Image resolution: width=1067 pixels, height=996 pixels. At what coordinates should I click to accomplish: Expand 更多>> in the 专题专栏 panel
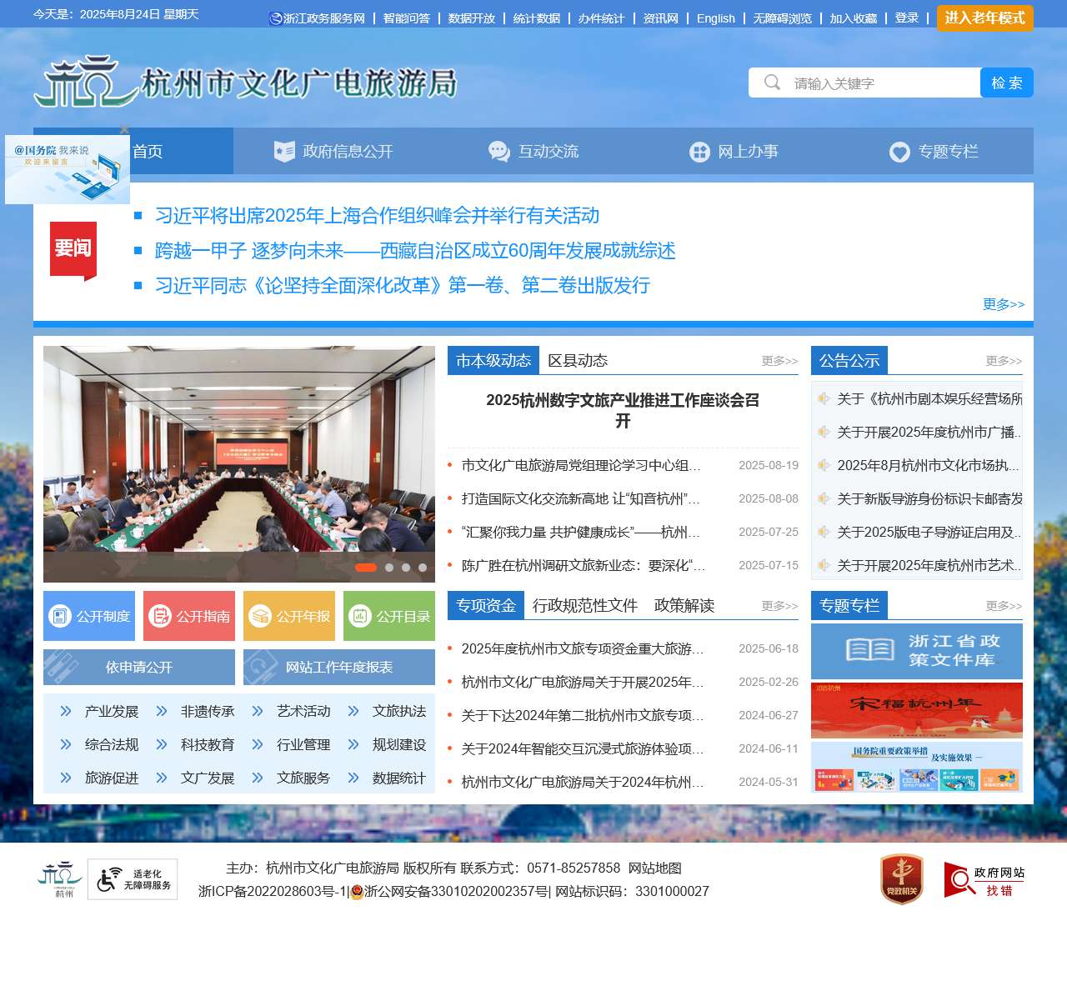(x=1003, y=606)
